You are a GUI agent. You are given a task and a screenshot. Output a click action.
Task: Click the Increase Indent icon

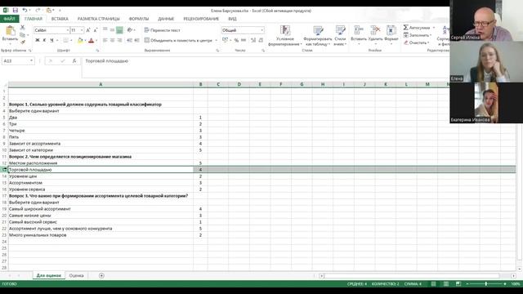pyautogui.click(x=136, y=40)
